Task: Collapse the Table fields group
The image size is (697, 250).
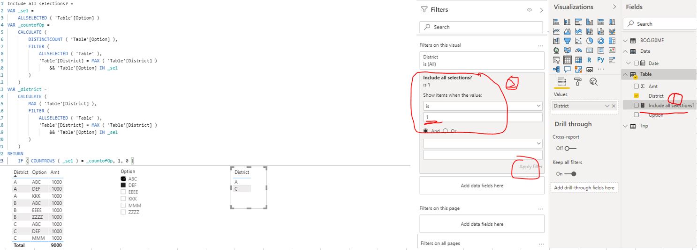Action: click(x=625, y=74)
